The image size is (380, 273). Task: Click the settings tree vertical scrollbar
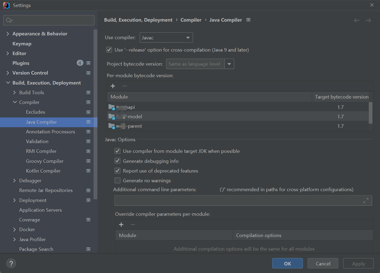click(95, 114)
